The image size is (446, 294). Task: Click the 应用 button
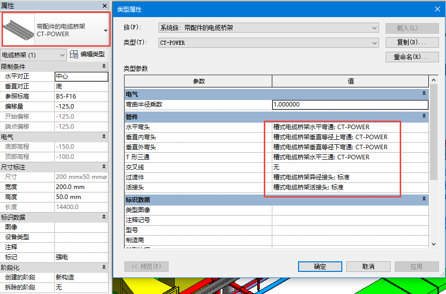[417, 267]
